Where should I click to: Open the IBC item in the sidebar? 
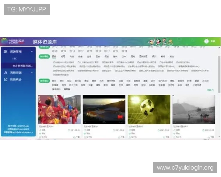(14, 59)
